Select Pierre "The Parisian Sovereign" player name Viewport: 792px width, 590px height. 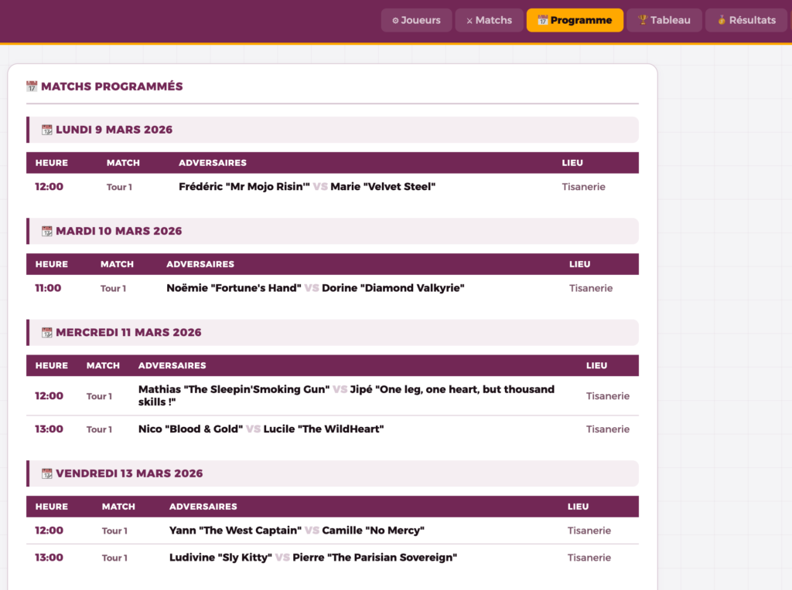374,558
